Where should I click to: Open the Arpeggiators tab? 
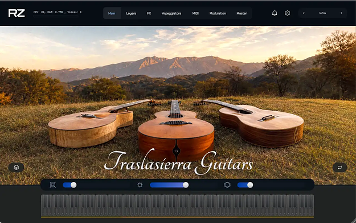click(171, 13)
